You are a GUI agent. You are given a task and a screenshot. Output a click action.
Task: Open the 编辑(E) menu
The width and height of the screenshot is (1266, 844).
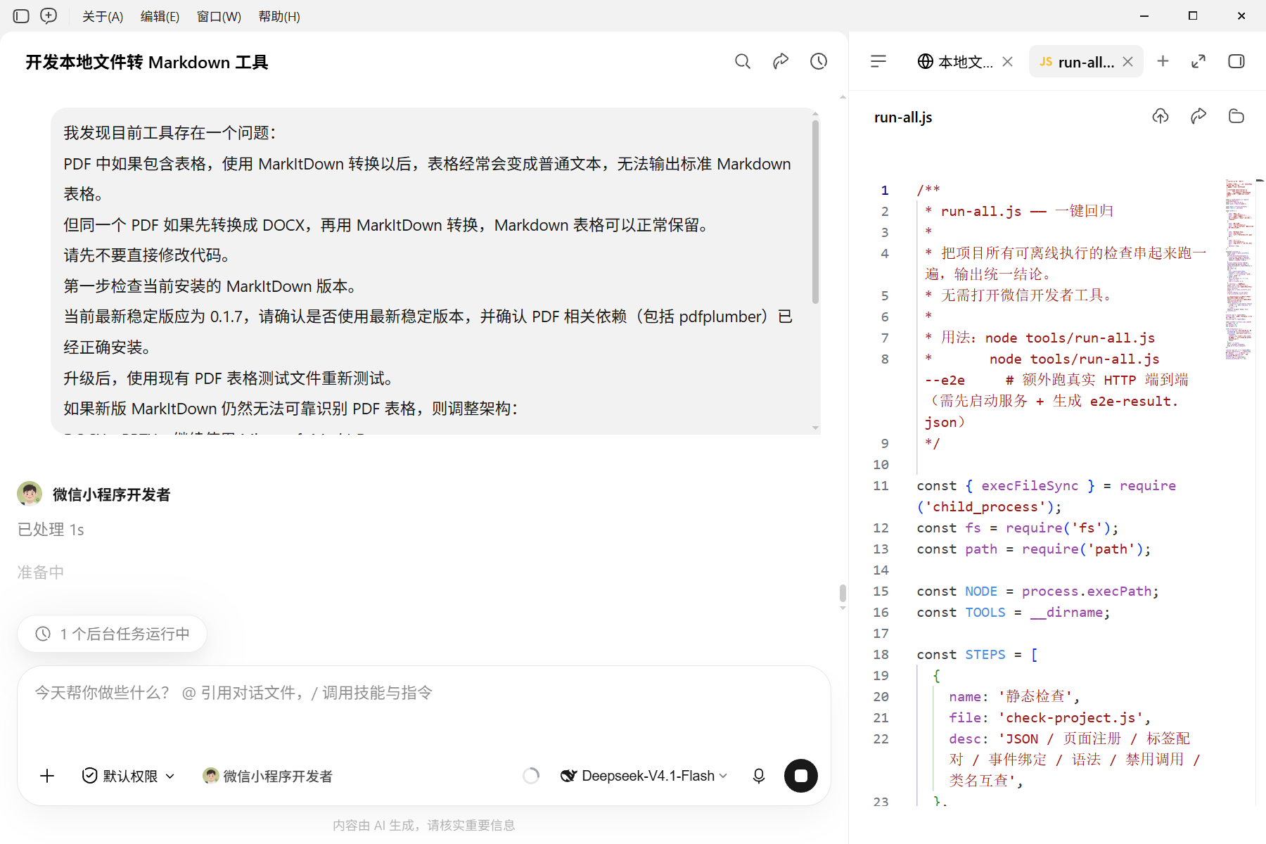pos(160,16)
